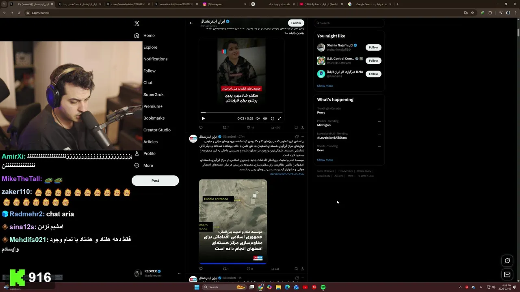Viewport: 520px width, 292px height.
Task: Follow the Iran International profile
Action: coord(296,23)
